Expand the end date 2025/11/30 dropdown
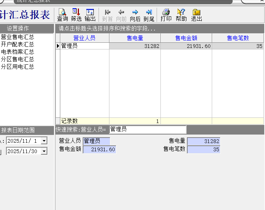 pos(44,151)
